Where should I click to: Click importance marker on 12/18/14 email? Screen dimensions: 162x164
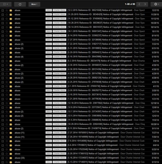pos(11,103)
